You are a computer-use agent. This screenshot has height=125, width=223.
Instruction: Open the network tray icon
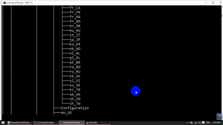[195, 123]
